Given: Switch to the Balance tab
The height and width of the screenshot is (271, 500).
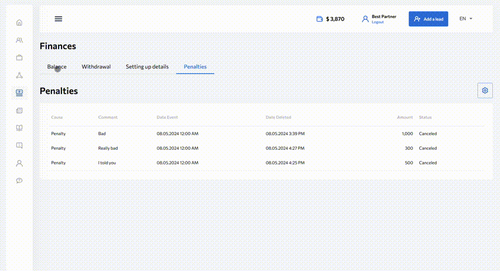Looking at the screenshot, I should tap(57, 67).
